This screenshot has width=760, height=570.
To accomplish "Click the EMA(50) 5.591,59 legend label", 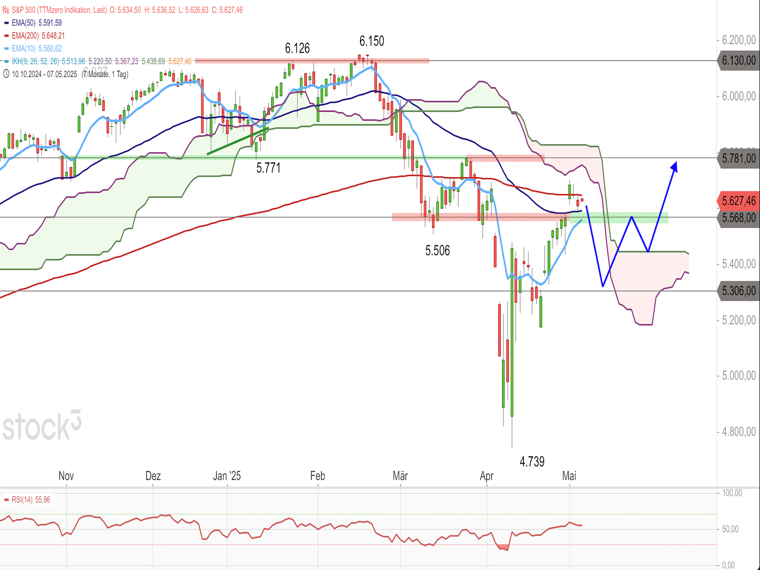I will (x=37, y=23).
